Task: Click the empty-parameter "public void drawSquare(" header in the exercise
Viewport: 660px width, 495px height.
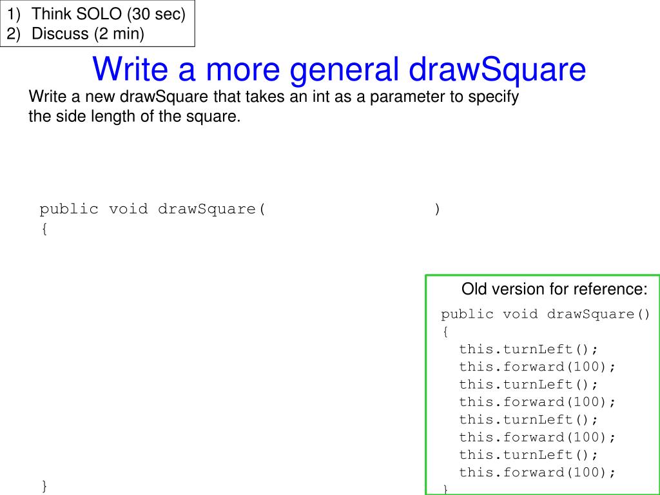Action: coord(152,209)
